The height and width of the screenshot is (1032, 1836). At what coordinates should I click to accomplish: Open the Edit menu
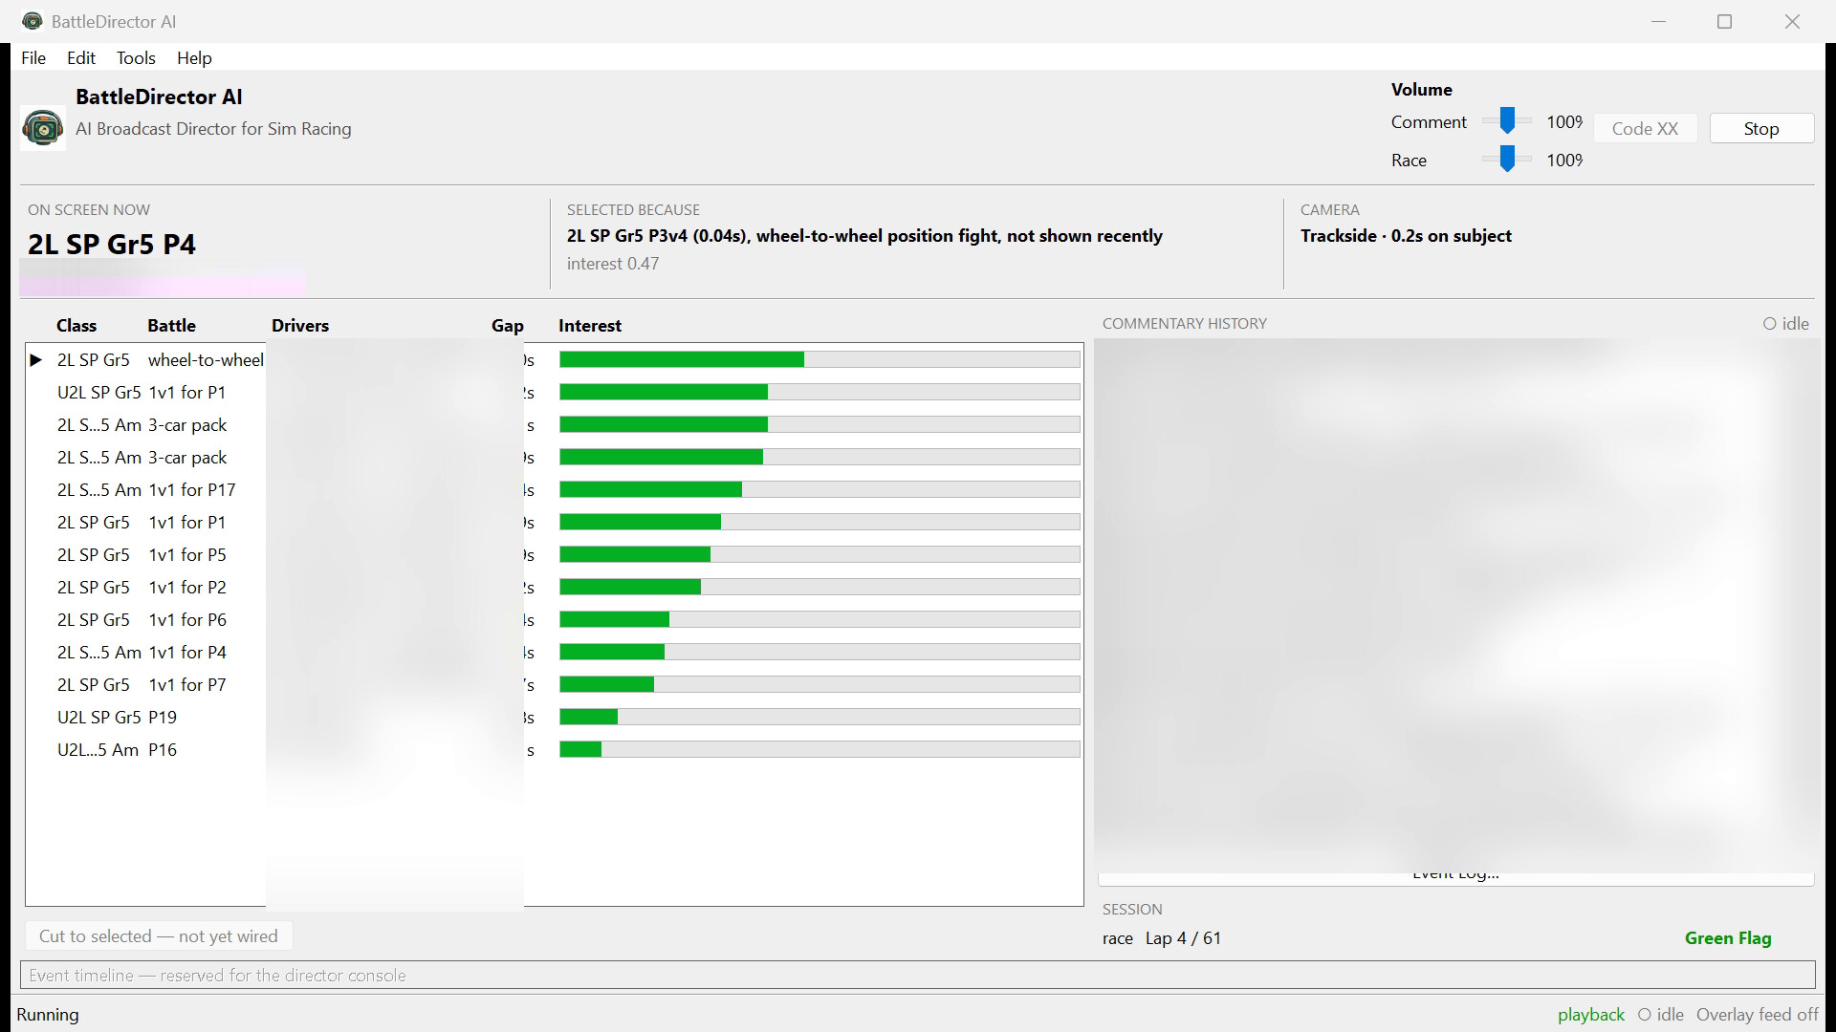tap(81, 58)
